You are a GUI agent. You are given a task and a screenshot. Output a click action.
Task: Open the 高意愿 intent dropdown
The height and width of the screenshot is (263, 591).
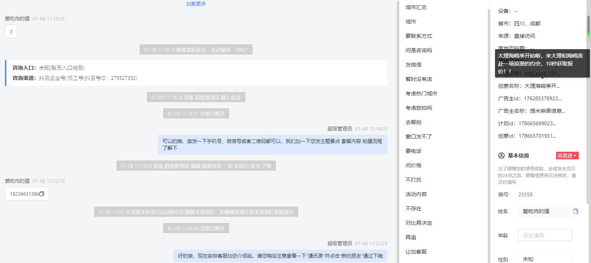coord(567,156)
